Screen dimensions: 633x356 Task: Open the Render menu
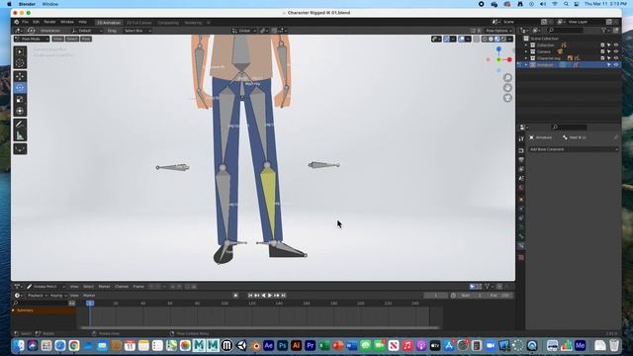pos(49,22)
